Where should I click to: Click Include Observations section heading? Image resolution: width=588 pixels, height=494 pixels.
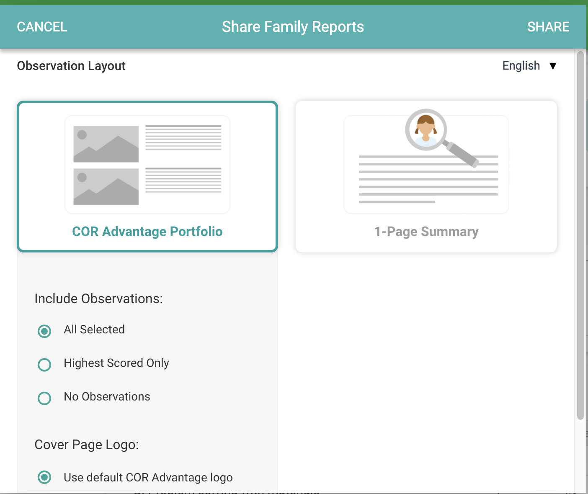coord(99,299)
